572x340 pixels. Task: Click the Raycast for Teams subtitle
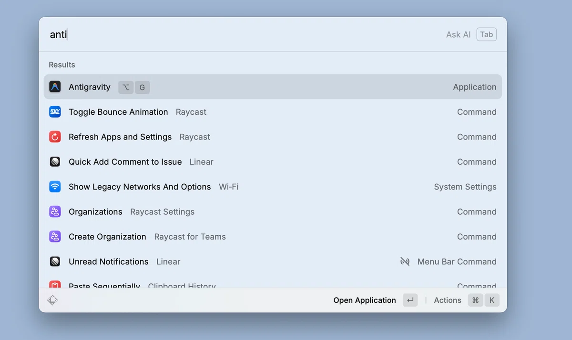190,237
